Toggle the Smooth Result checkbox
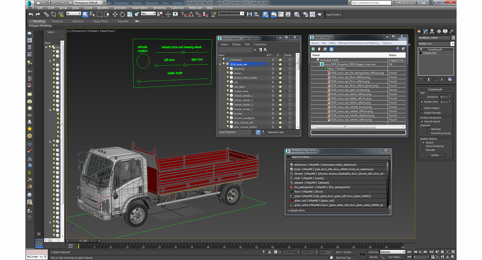Screen dimensions: 482x260 coord(422,122)
